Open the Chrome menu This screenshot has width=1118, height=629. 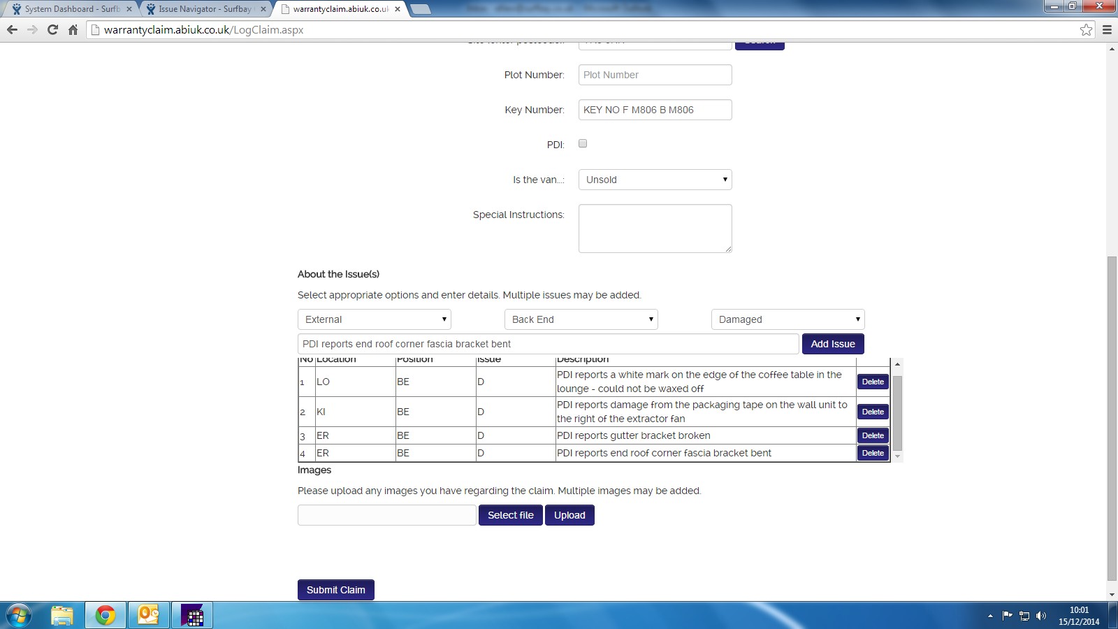tap(1107, 30)
